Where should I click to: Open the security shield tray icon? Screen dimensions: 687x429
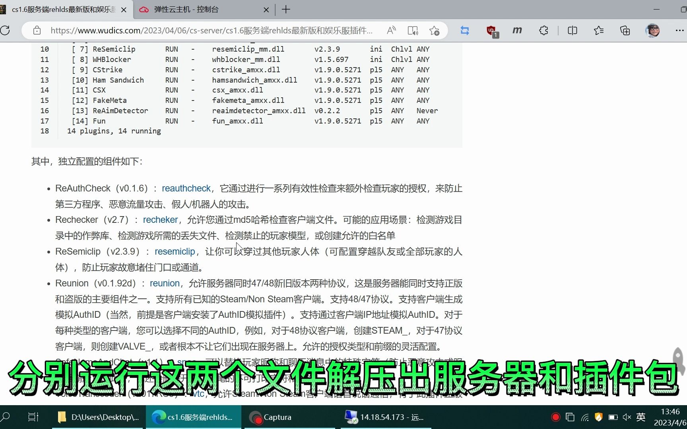coord(599,417)
